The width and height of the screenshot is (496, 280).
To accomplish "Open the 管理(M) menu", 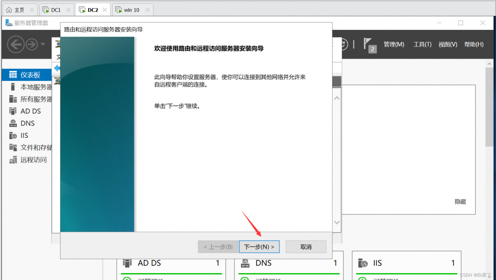I will pyautogui.click(x=394, y=44).
